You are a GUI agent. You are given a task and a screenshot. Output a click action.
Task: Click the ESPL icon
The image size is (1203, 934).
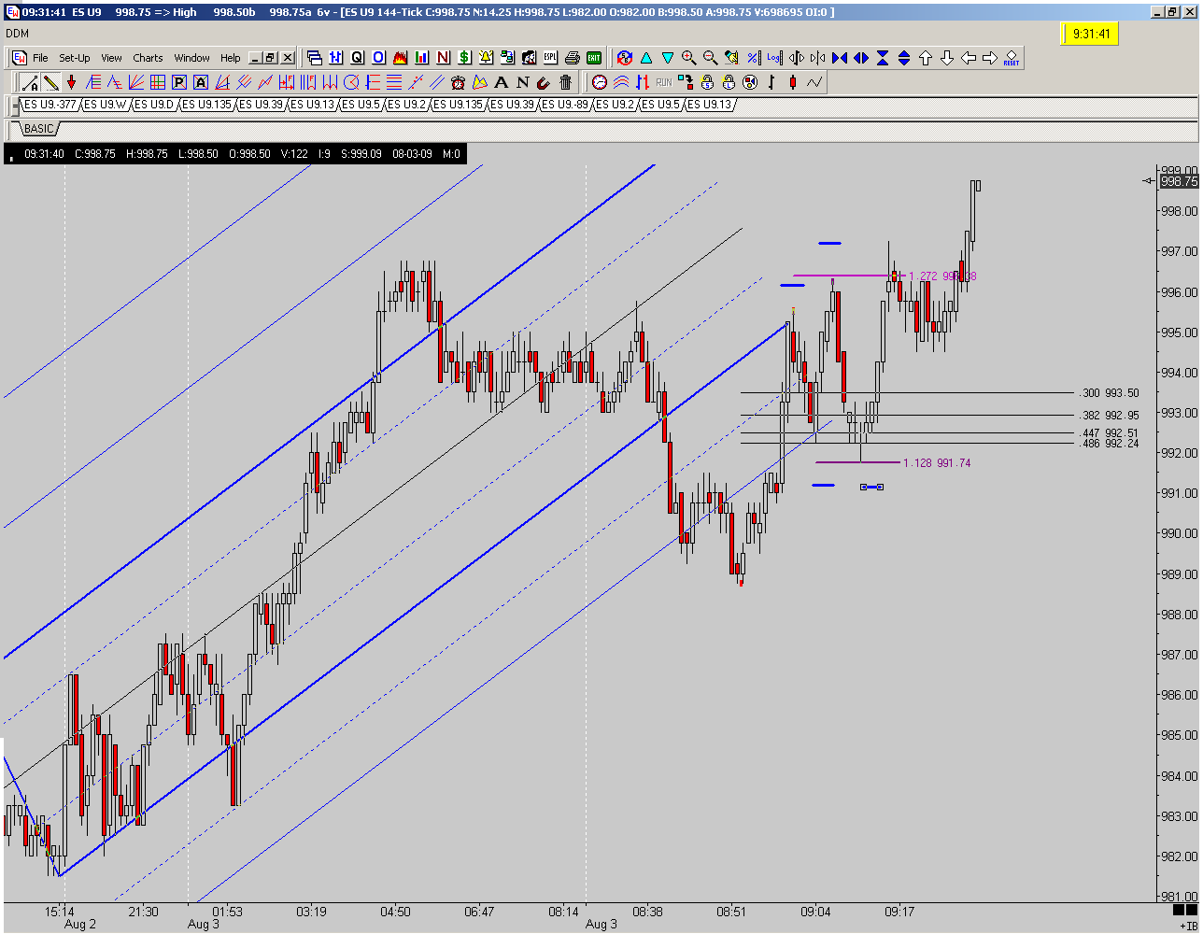550,58
